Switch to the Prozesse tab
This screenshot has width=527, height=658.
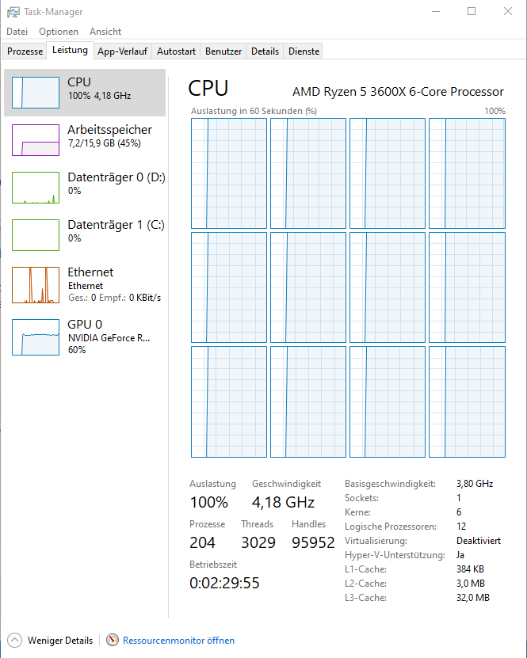coord(25,51)
